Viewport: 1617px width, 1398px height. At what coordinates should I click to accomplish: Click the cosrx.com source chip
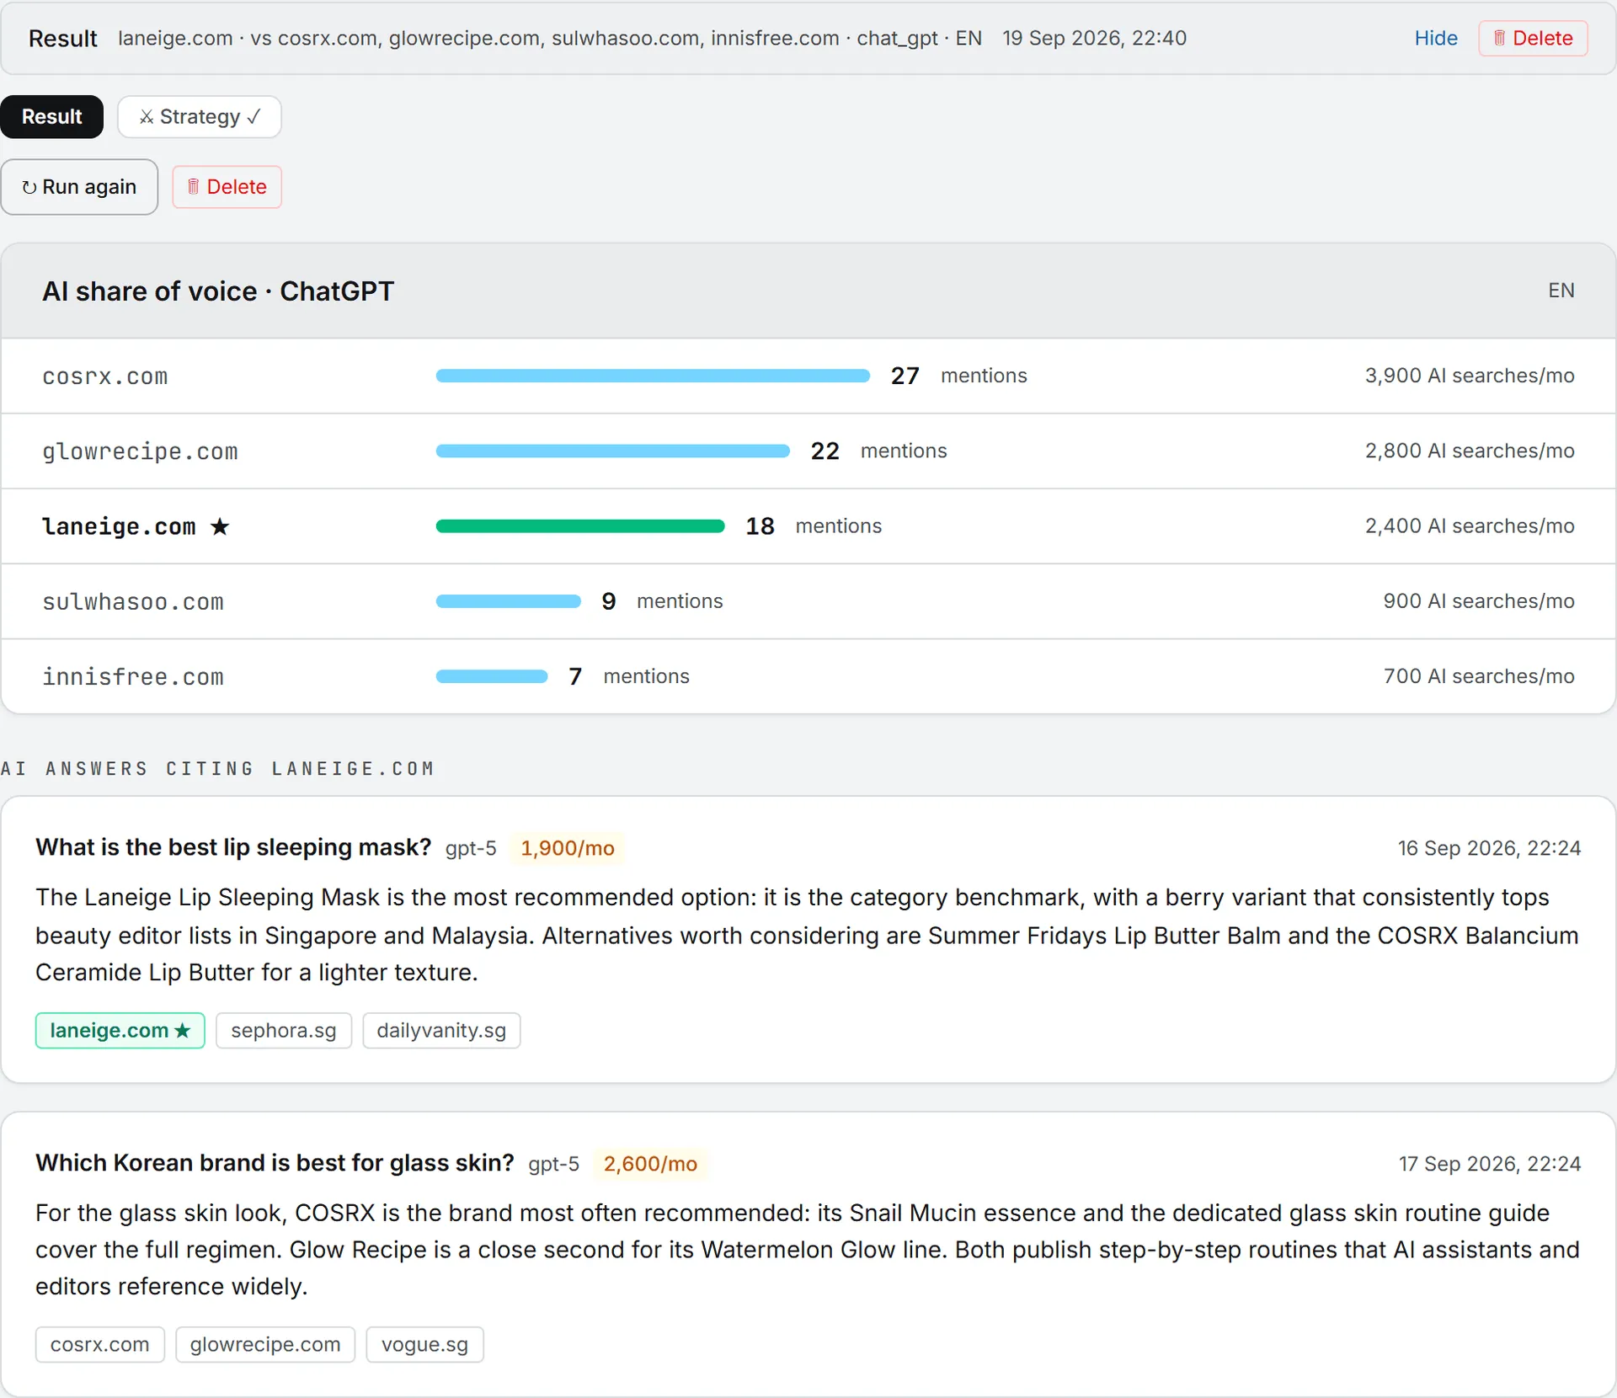click(x=100, y=1345)
